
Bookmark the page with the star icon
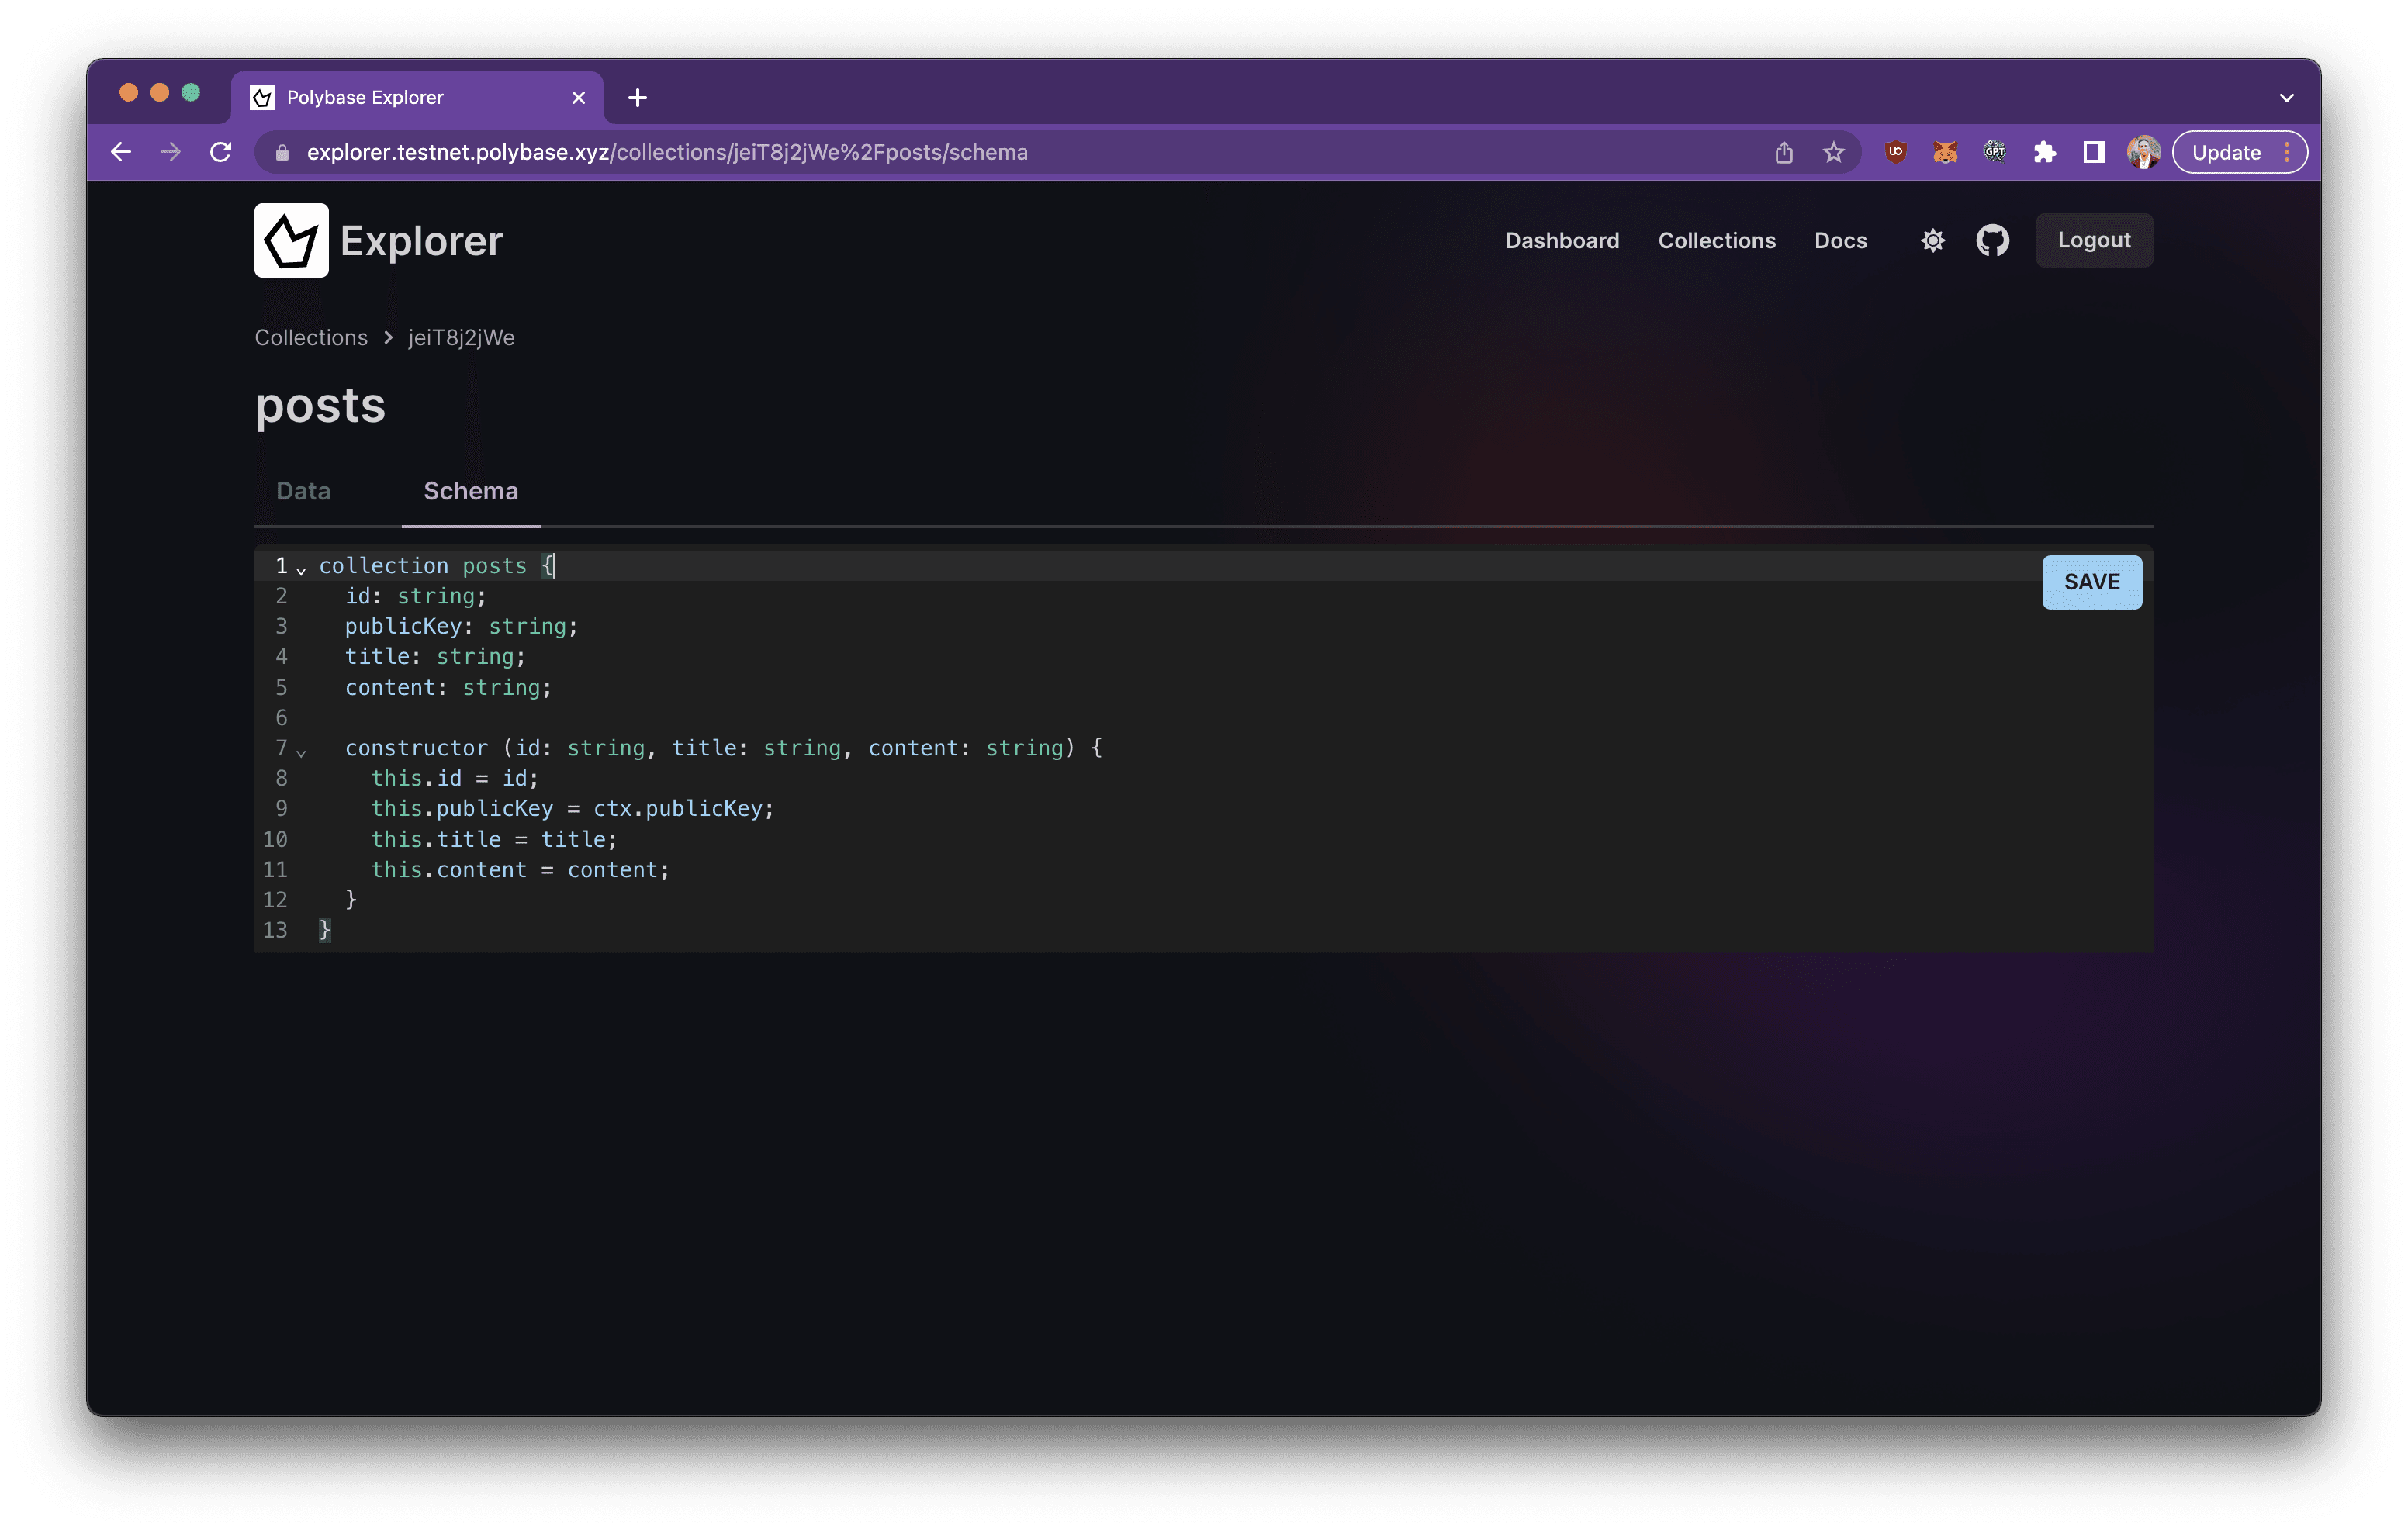point(1833,152)
